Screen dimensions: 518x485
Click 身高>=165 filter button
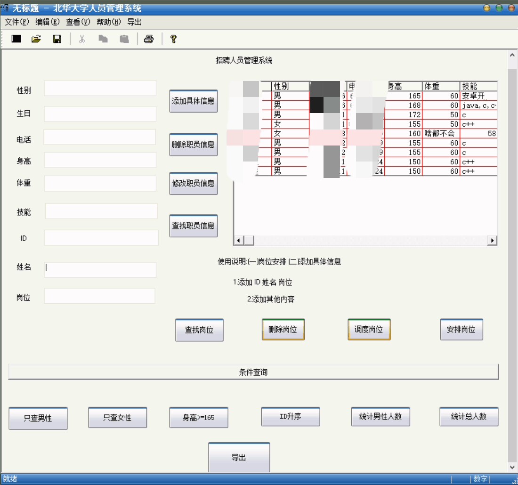coord(199,418)
